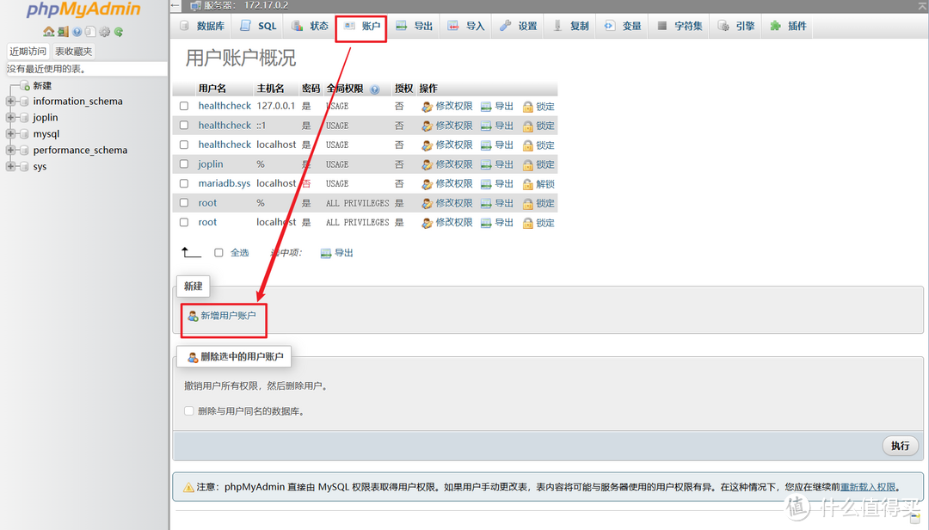Viewport: 929px width, 530px height.
Task: Click the phpMyAdmin logo
Action: pyautogui.click(x=83, y=9)
